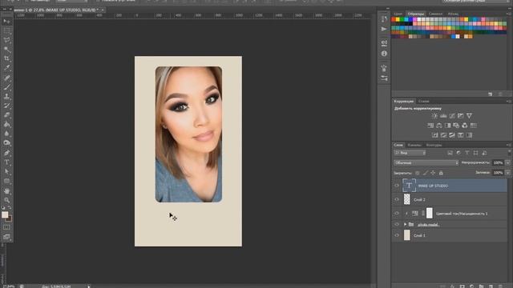This screenshot has width=513, height=288.
Task: Open the layer filter kind dropdown
Action: pyautogui.click(x=410, y=153)
